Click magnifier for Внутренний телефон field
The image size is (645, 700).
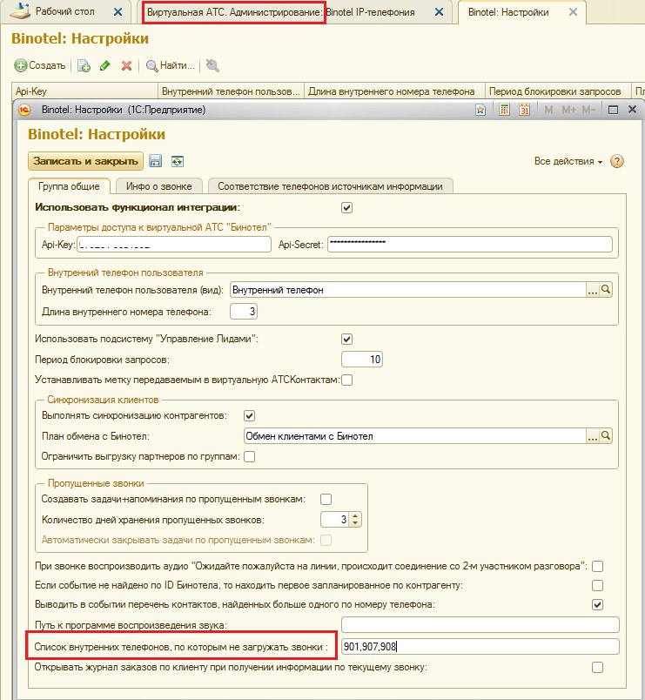tap(605, 290)
